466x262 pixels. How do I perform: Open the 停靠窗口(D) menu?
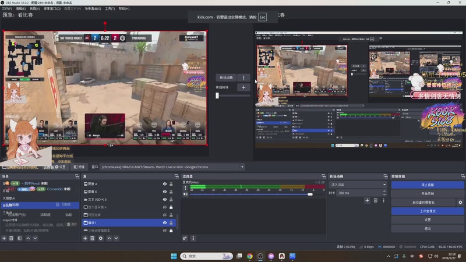[x=52, y=9]
